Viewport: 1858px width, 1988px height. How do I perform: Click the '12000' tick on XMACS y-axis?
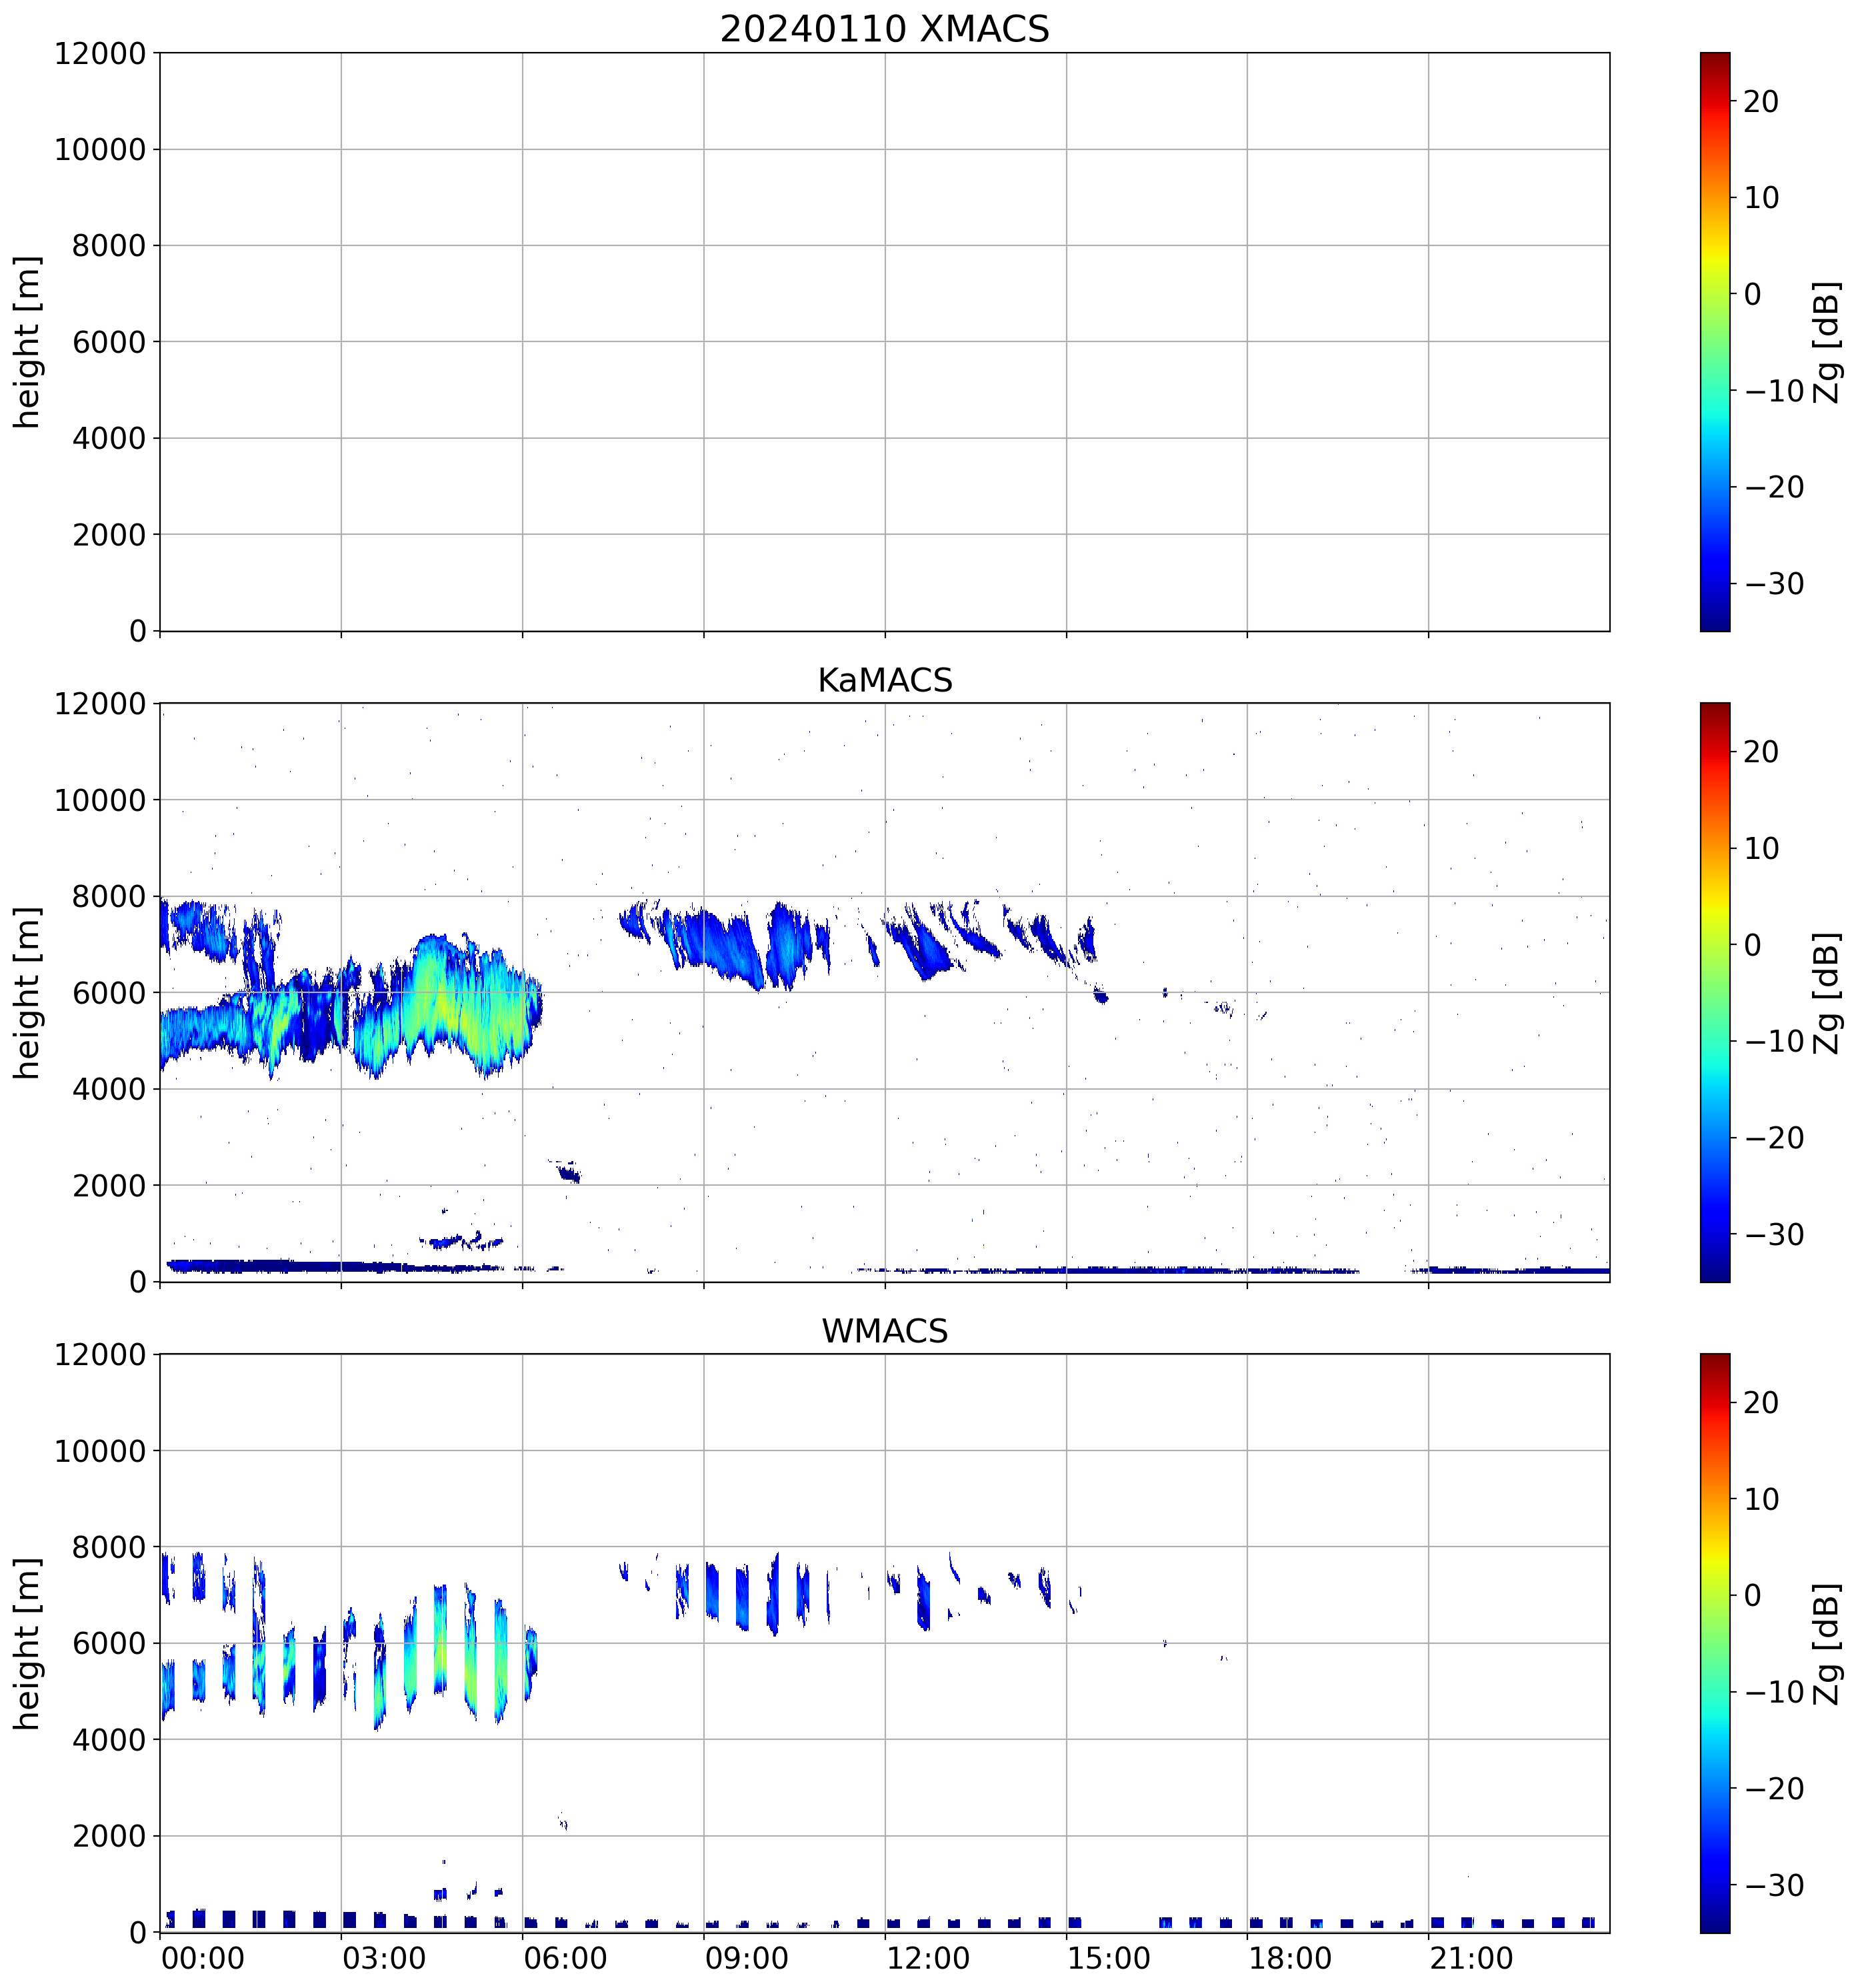[100, 53]
